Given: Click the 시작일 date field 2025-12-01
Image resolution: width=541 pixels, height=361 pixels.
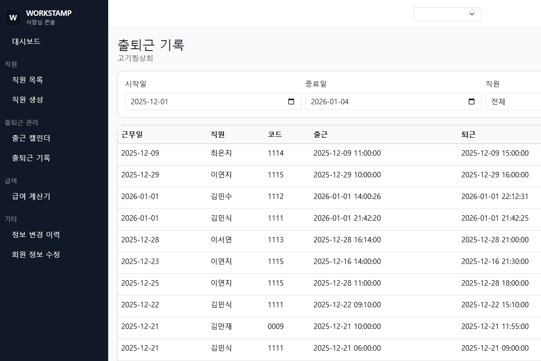Looking at the screenshot, I should pos(203,102).
